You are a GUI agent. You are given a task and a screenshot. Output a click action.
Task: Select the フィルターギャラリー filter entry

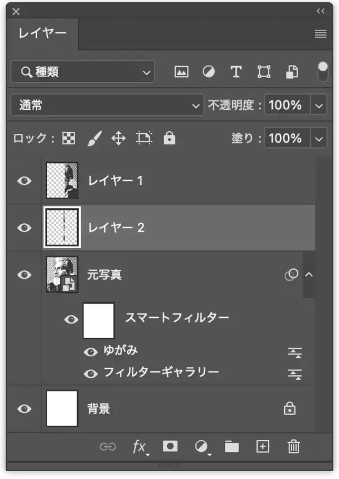click(x=161, y=372)
